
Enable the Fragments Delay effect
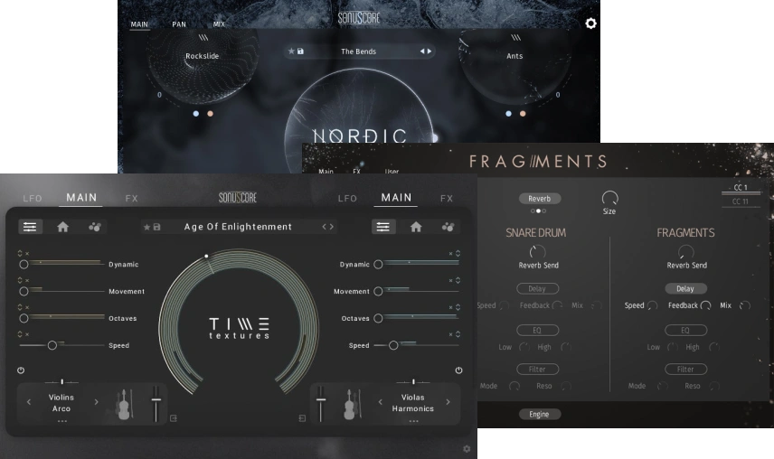(685, 289)
